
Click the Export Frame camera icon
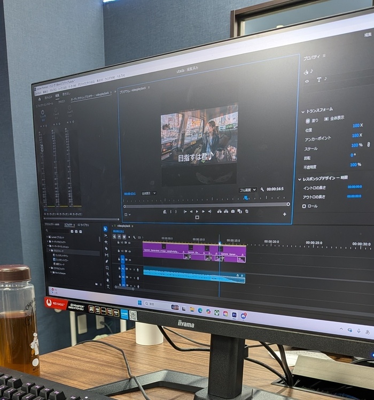tap(232, 211)
